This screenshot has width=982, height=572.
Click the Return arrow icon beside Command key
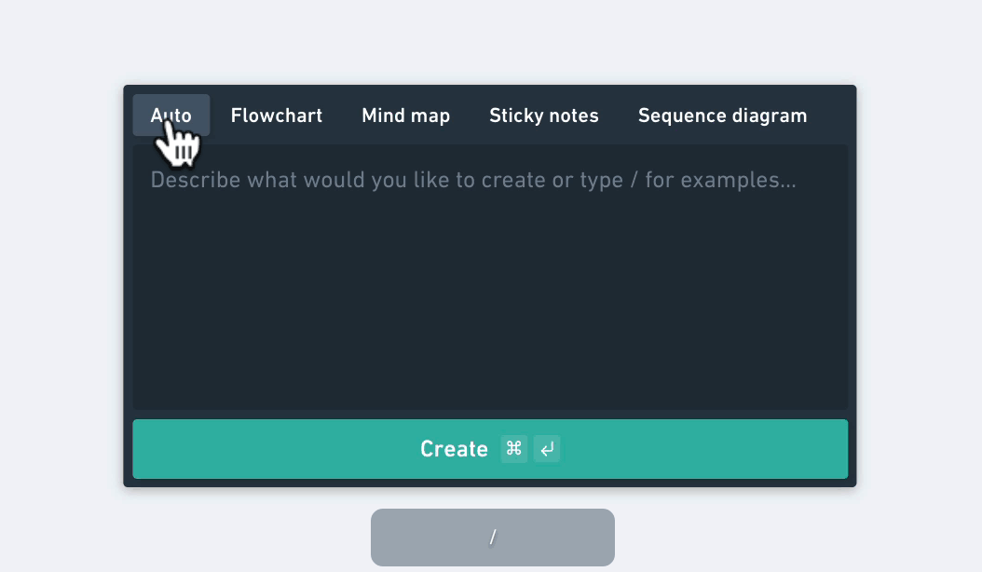click(547, 448)
